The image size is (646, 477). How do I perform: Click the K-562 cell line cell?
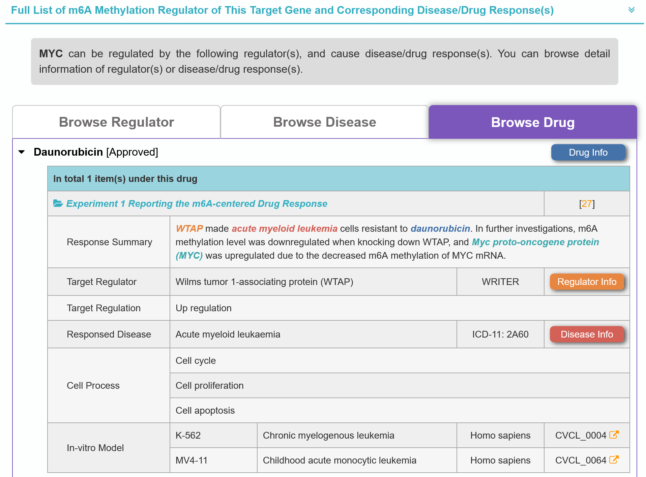188,436
